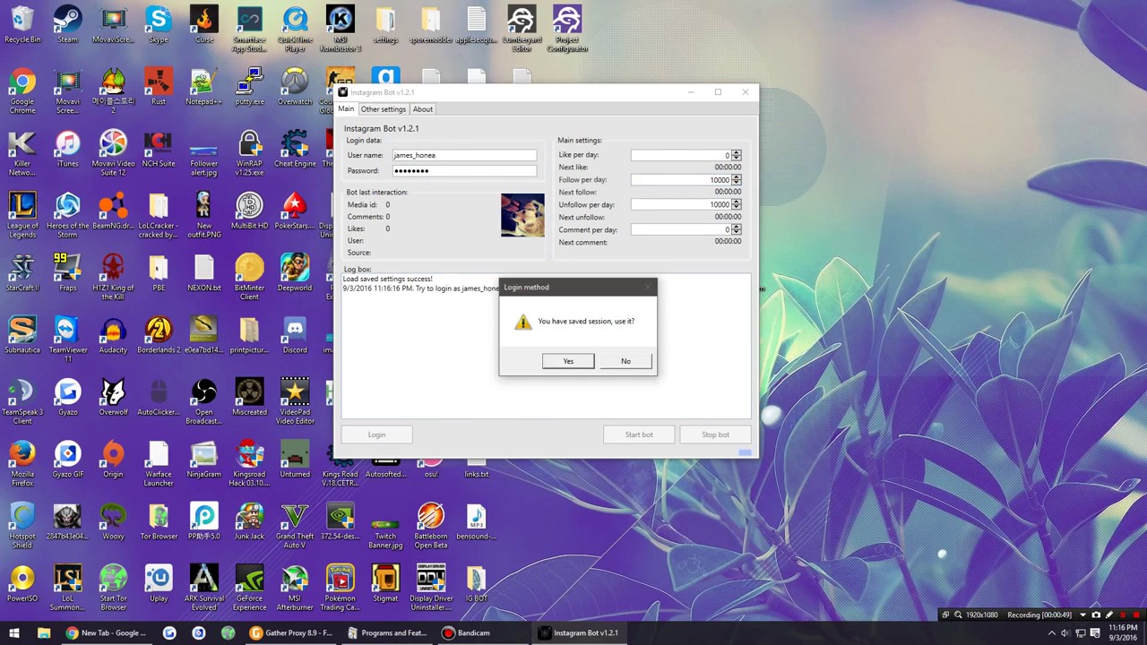Click the Comment per day field
1147x645 pixels.
681,230
